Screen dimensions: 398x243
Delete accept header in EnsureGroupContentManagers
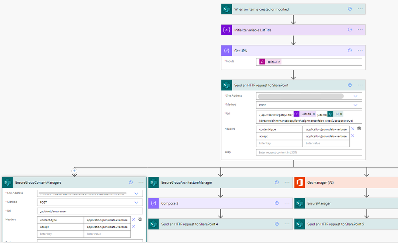click(x=133, y=226)
